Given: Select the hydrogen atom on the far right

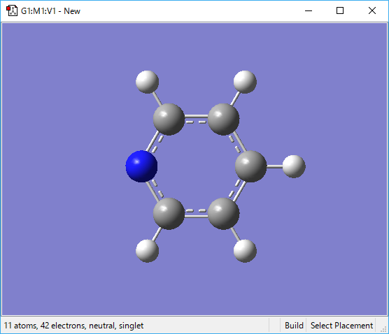Looking at the screenshot, I should click(x=294, y=166).
